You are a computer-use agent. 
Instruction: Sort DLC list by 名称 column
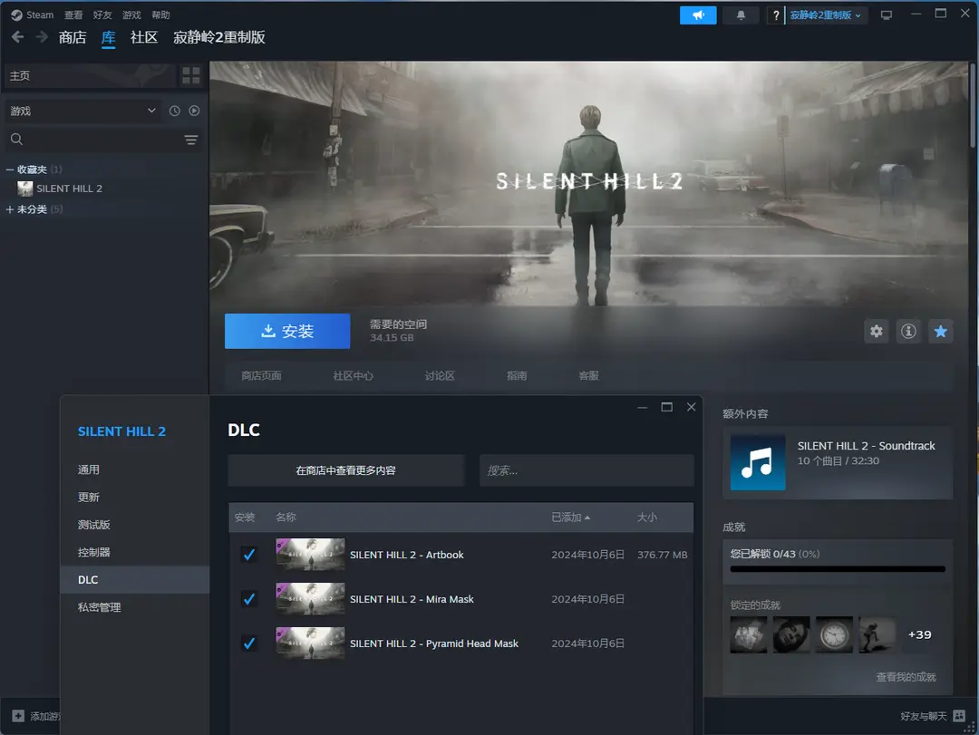[286, 517]
